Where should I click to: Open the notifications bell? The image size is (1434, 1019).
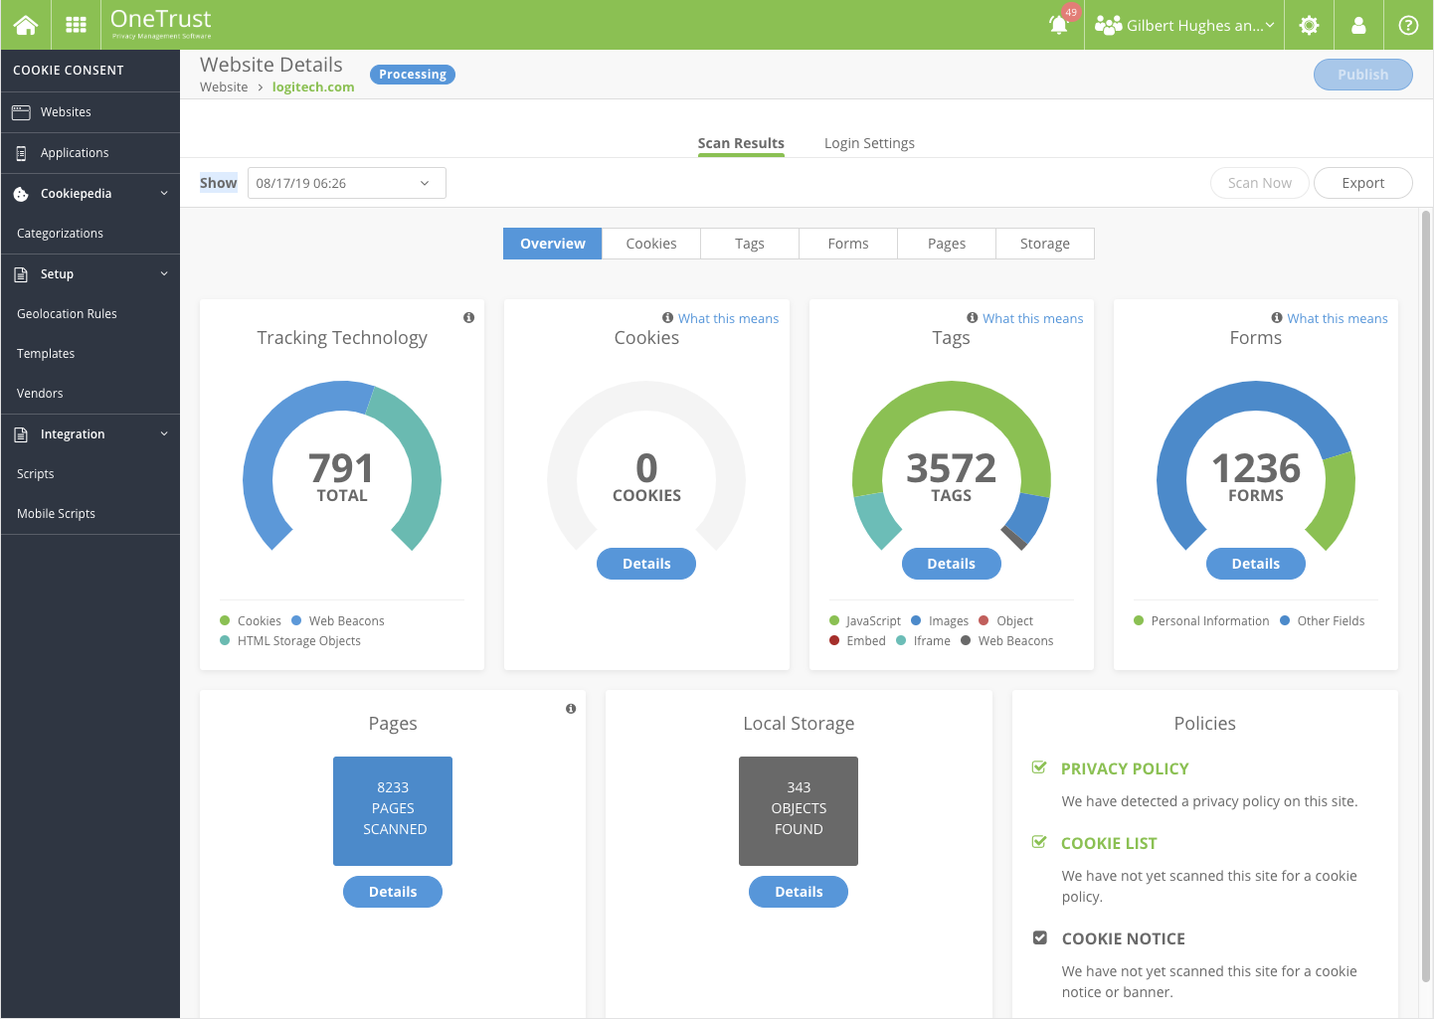tap(1059, 26)
